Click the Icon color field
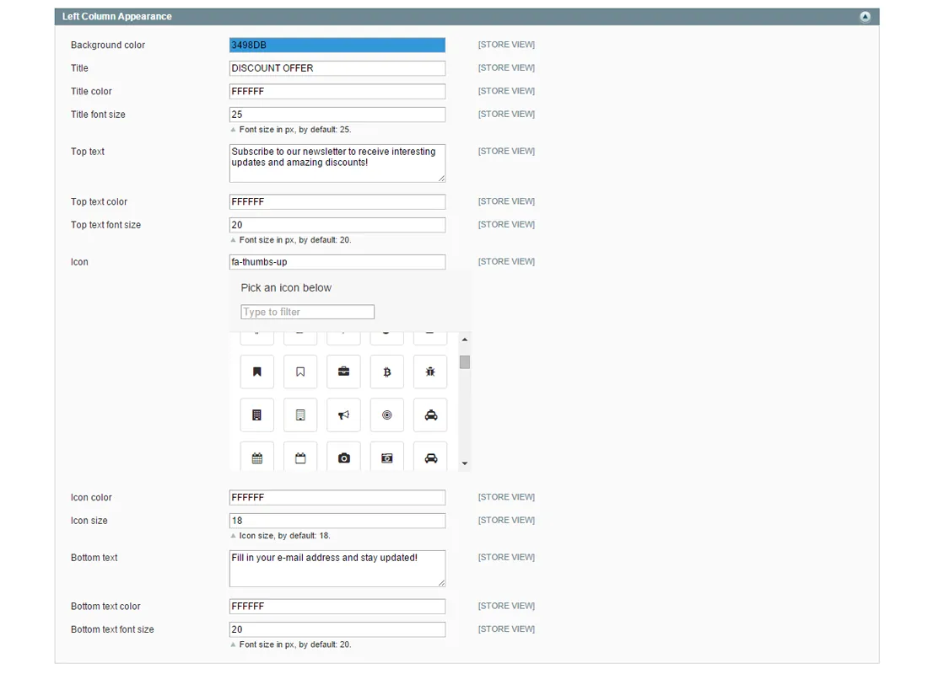Image resolution: width=928 pixels, height=674 pixels. 337,497
